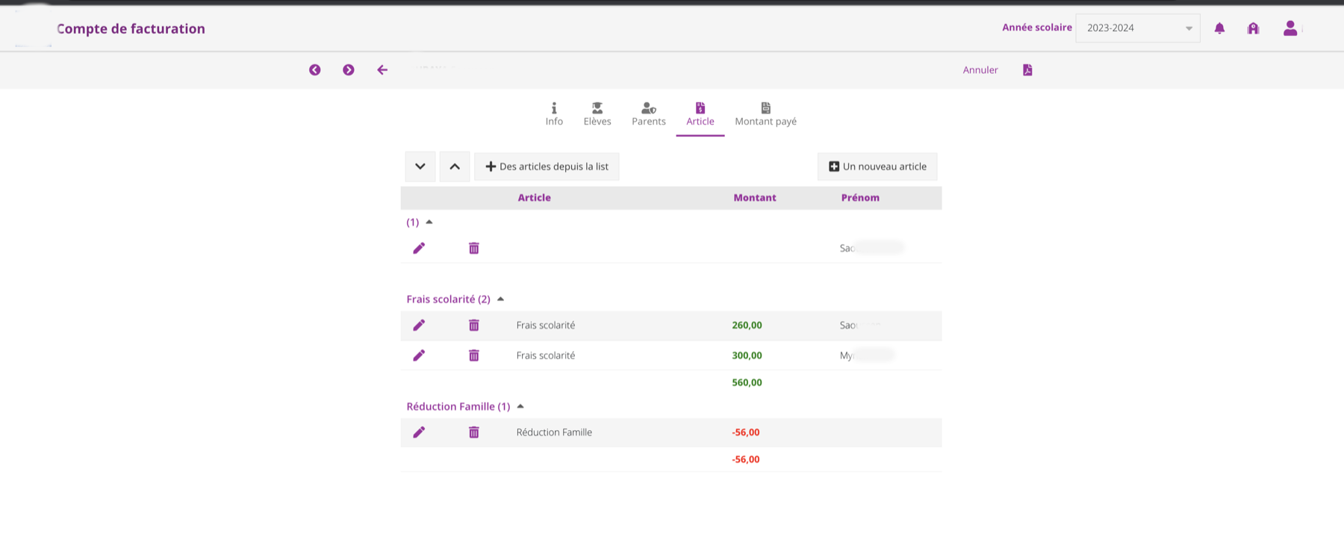Collapse the (1) group

pos(429,222)
